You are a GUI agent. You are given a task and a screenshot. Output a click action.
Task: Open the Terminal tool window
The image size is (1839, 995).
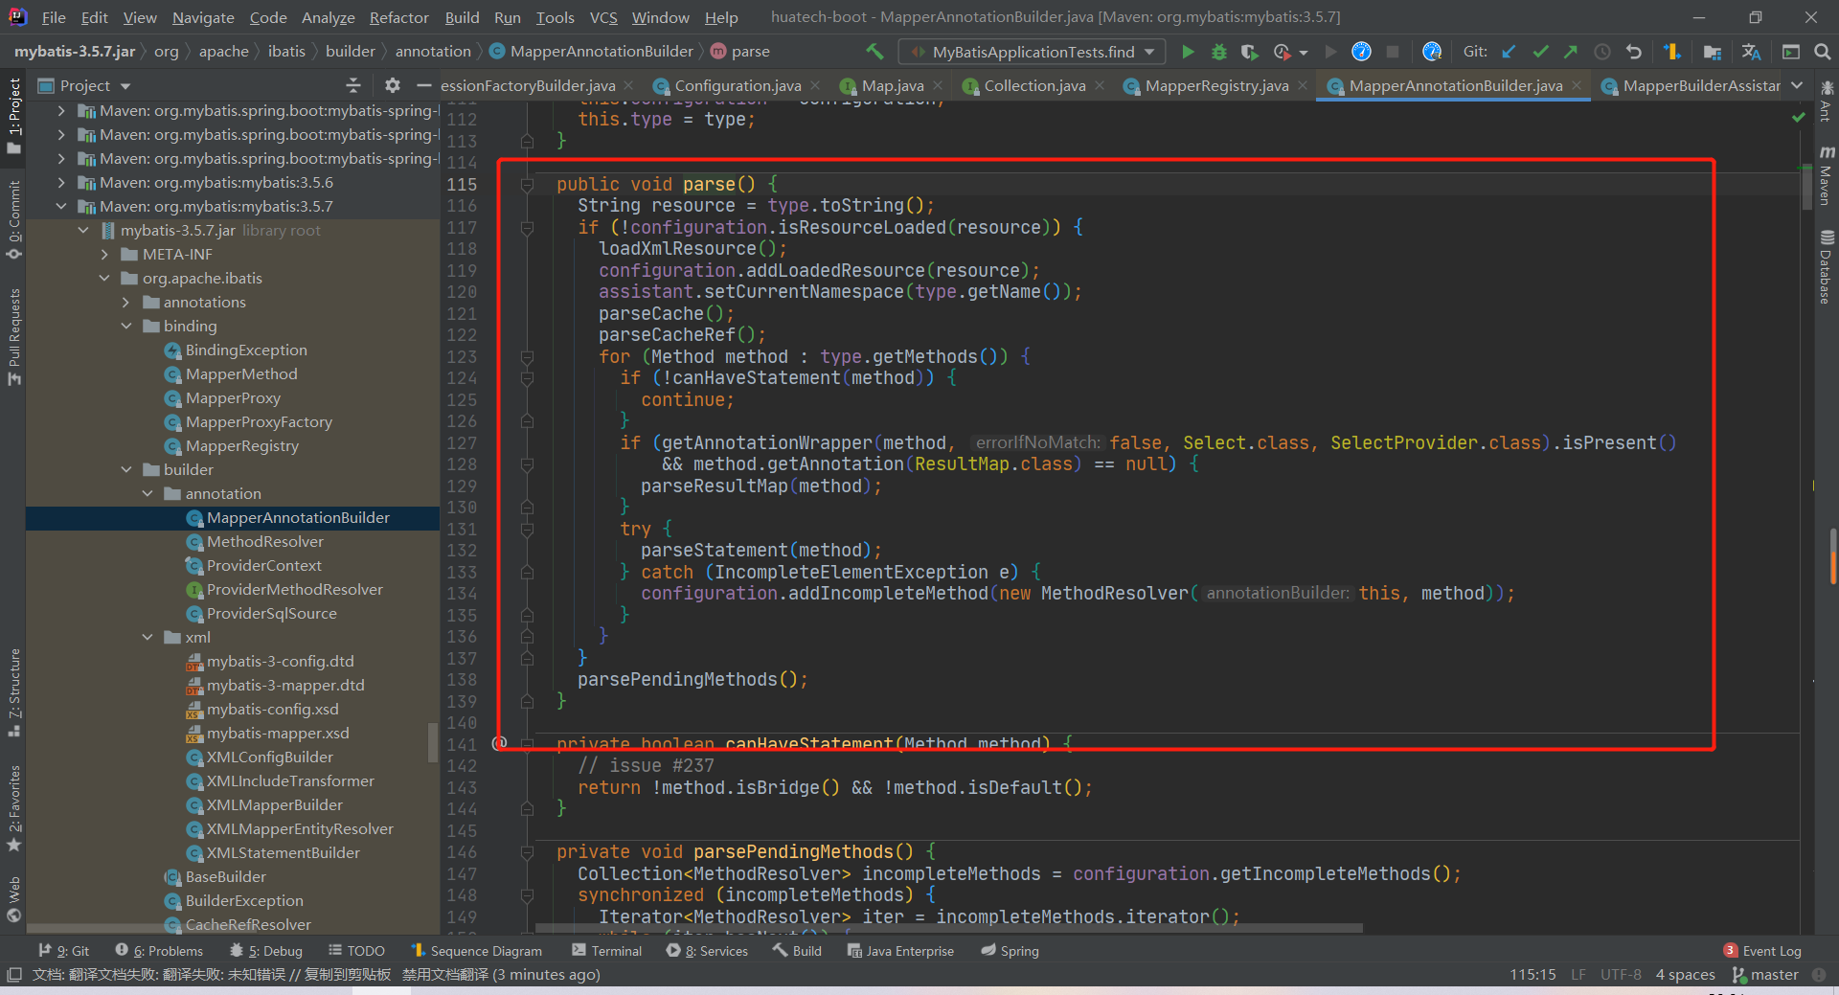[x=606, y=951]
